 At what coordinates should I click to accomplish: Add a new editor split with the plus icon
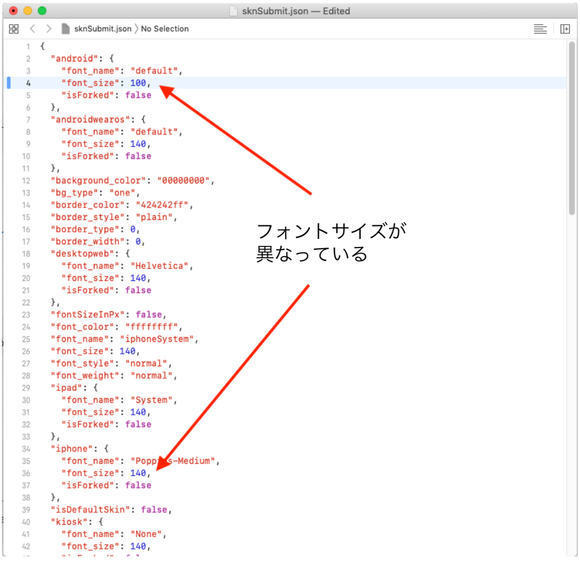565,29
